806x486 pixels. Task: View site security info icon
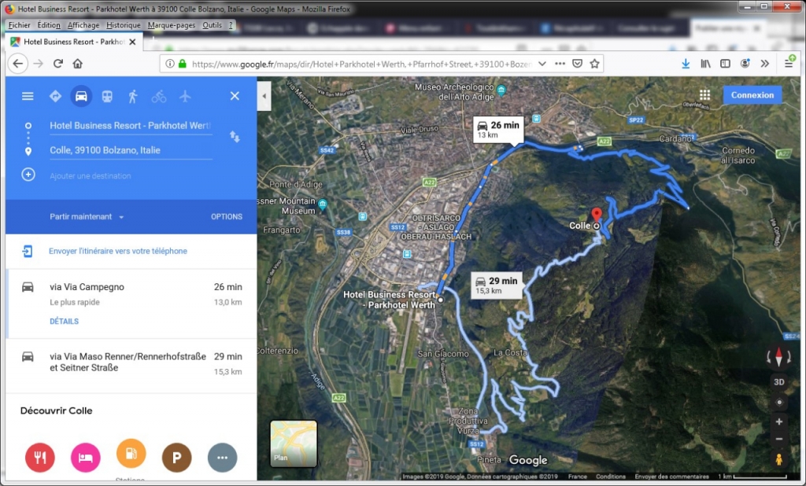coord(170,64)
